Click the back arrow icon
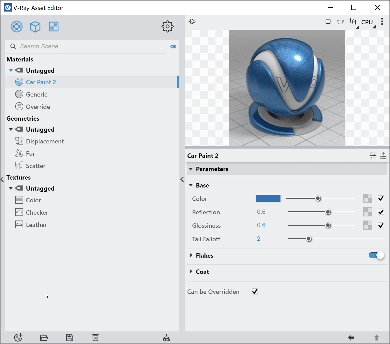Screen dimensions: 390x344 pos(351,338)
